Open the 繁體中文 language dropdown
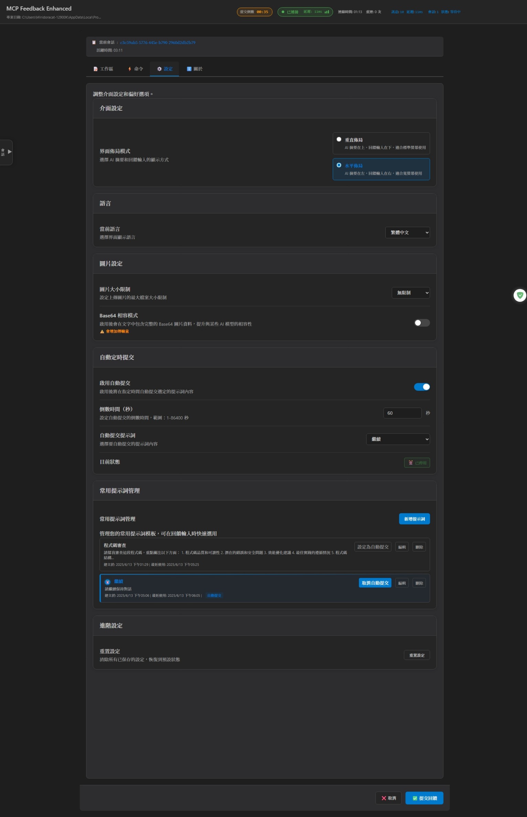Viewport: 527px width, 817px height. pyautogui.click(x=407, y=233)
